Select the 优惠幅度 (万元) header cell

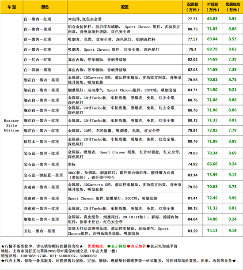pos(233,7)
